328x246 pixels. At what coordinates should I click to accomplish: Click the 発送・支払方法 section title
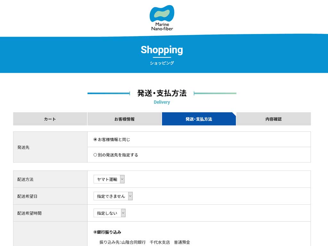[162, 93]
